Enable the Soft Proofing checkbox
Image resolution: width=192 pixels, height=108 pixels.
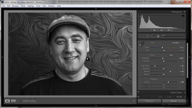(x=21, y=101)
